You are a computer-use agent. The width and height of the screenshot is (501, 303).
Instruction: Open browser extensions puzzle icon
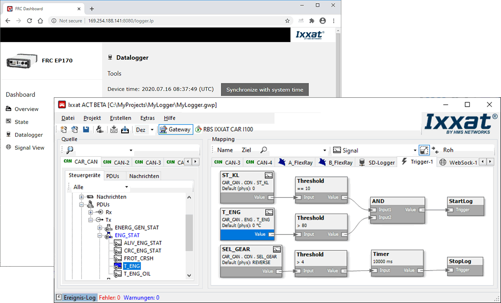click(x=312, y=21)
